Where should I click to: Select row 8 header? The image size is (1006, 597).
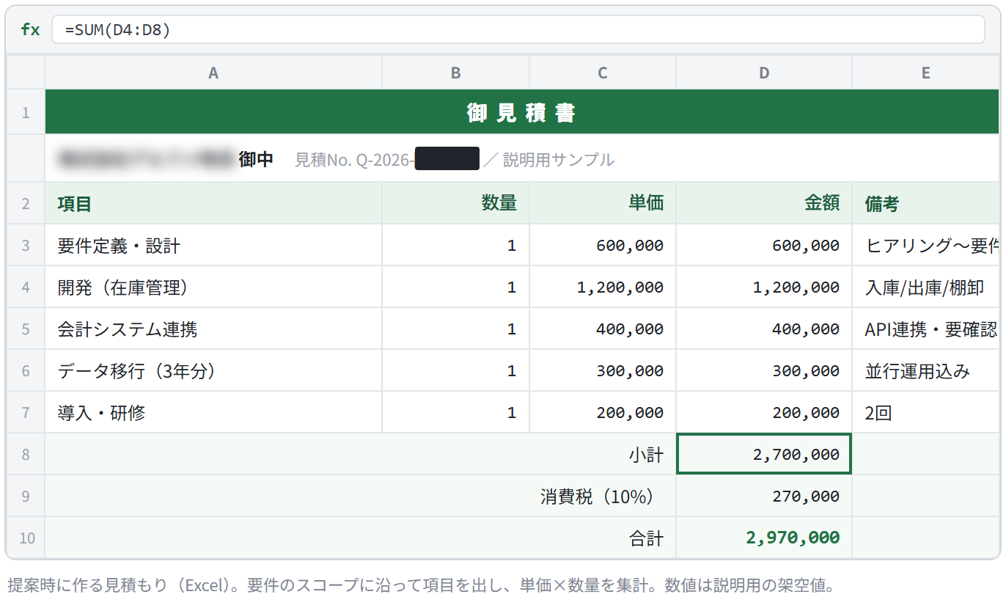coord(26,454)
